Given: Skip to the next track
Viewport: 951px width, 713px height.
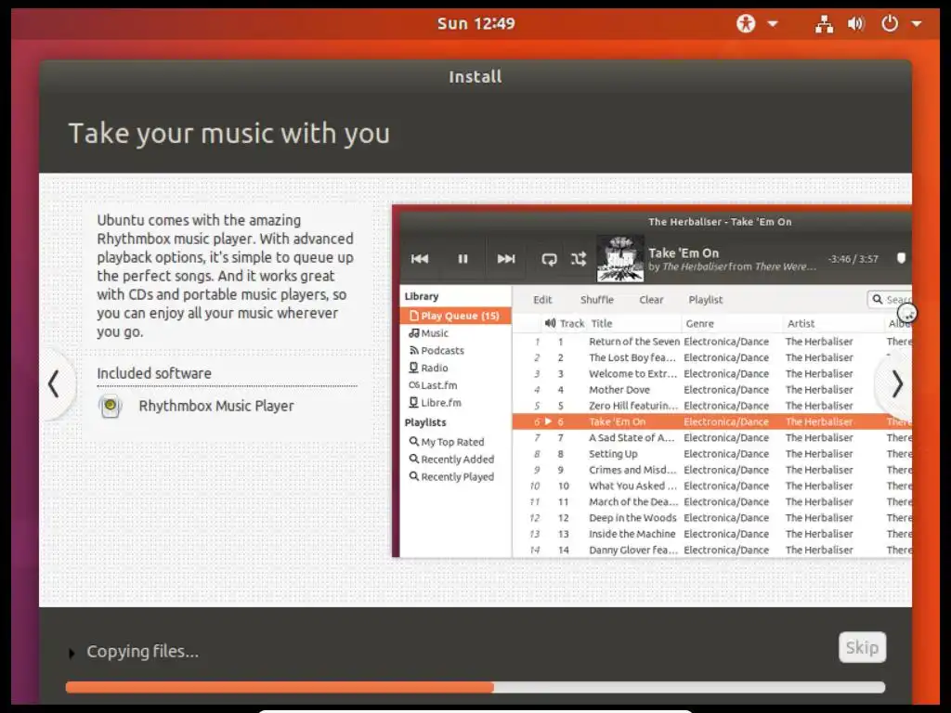Looking at the screenshot, I should point(506,259).
